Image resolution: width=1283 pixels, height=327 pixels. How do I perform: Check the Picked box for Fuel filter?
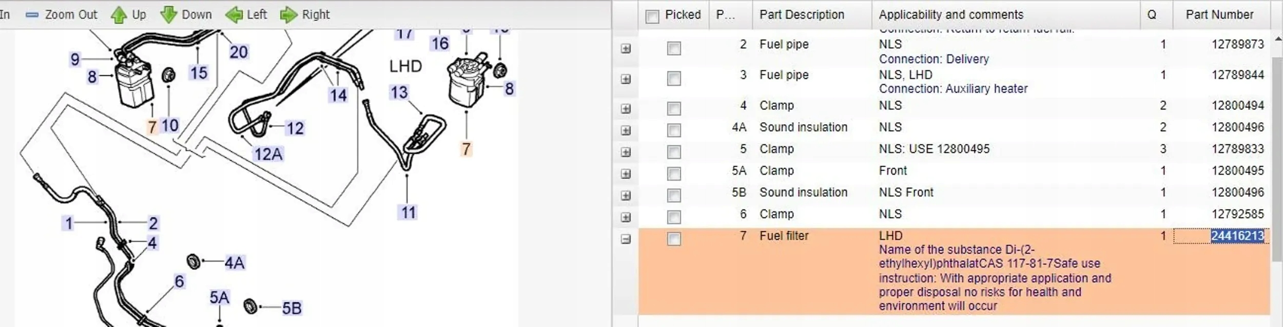(x=674, y=239)
